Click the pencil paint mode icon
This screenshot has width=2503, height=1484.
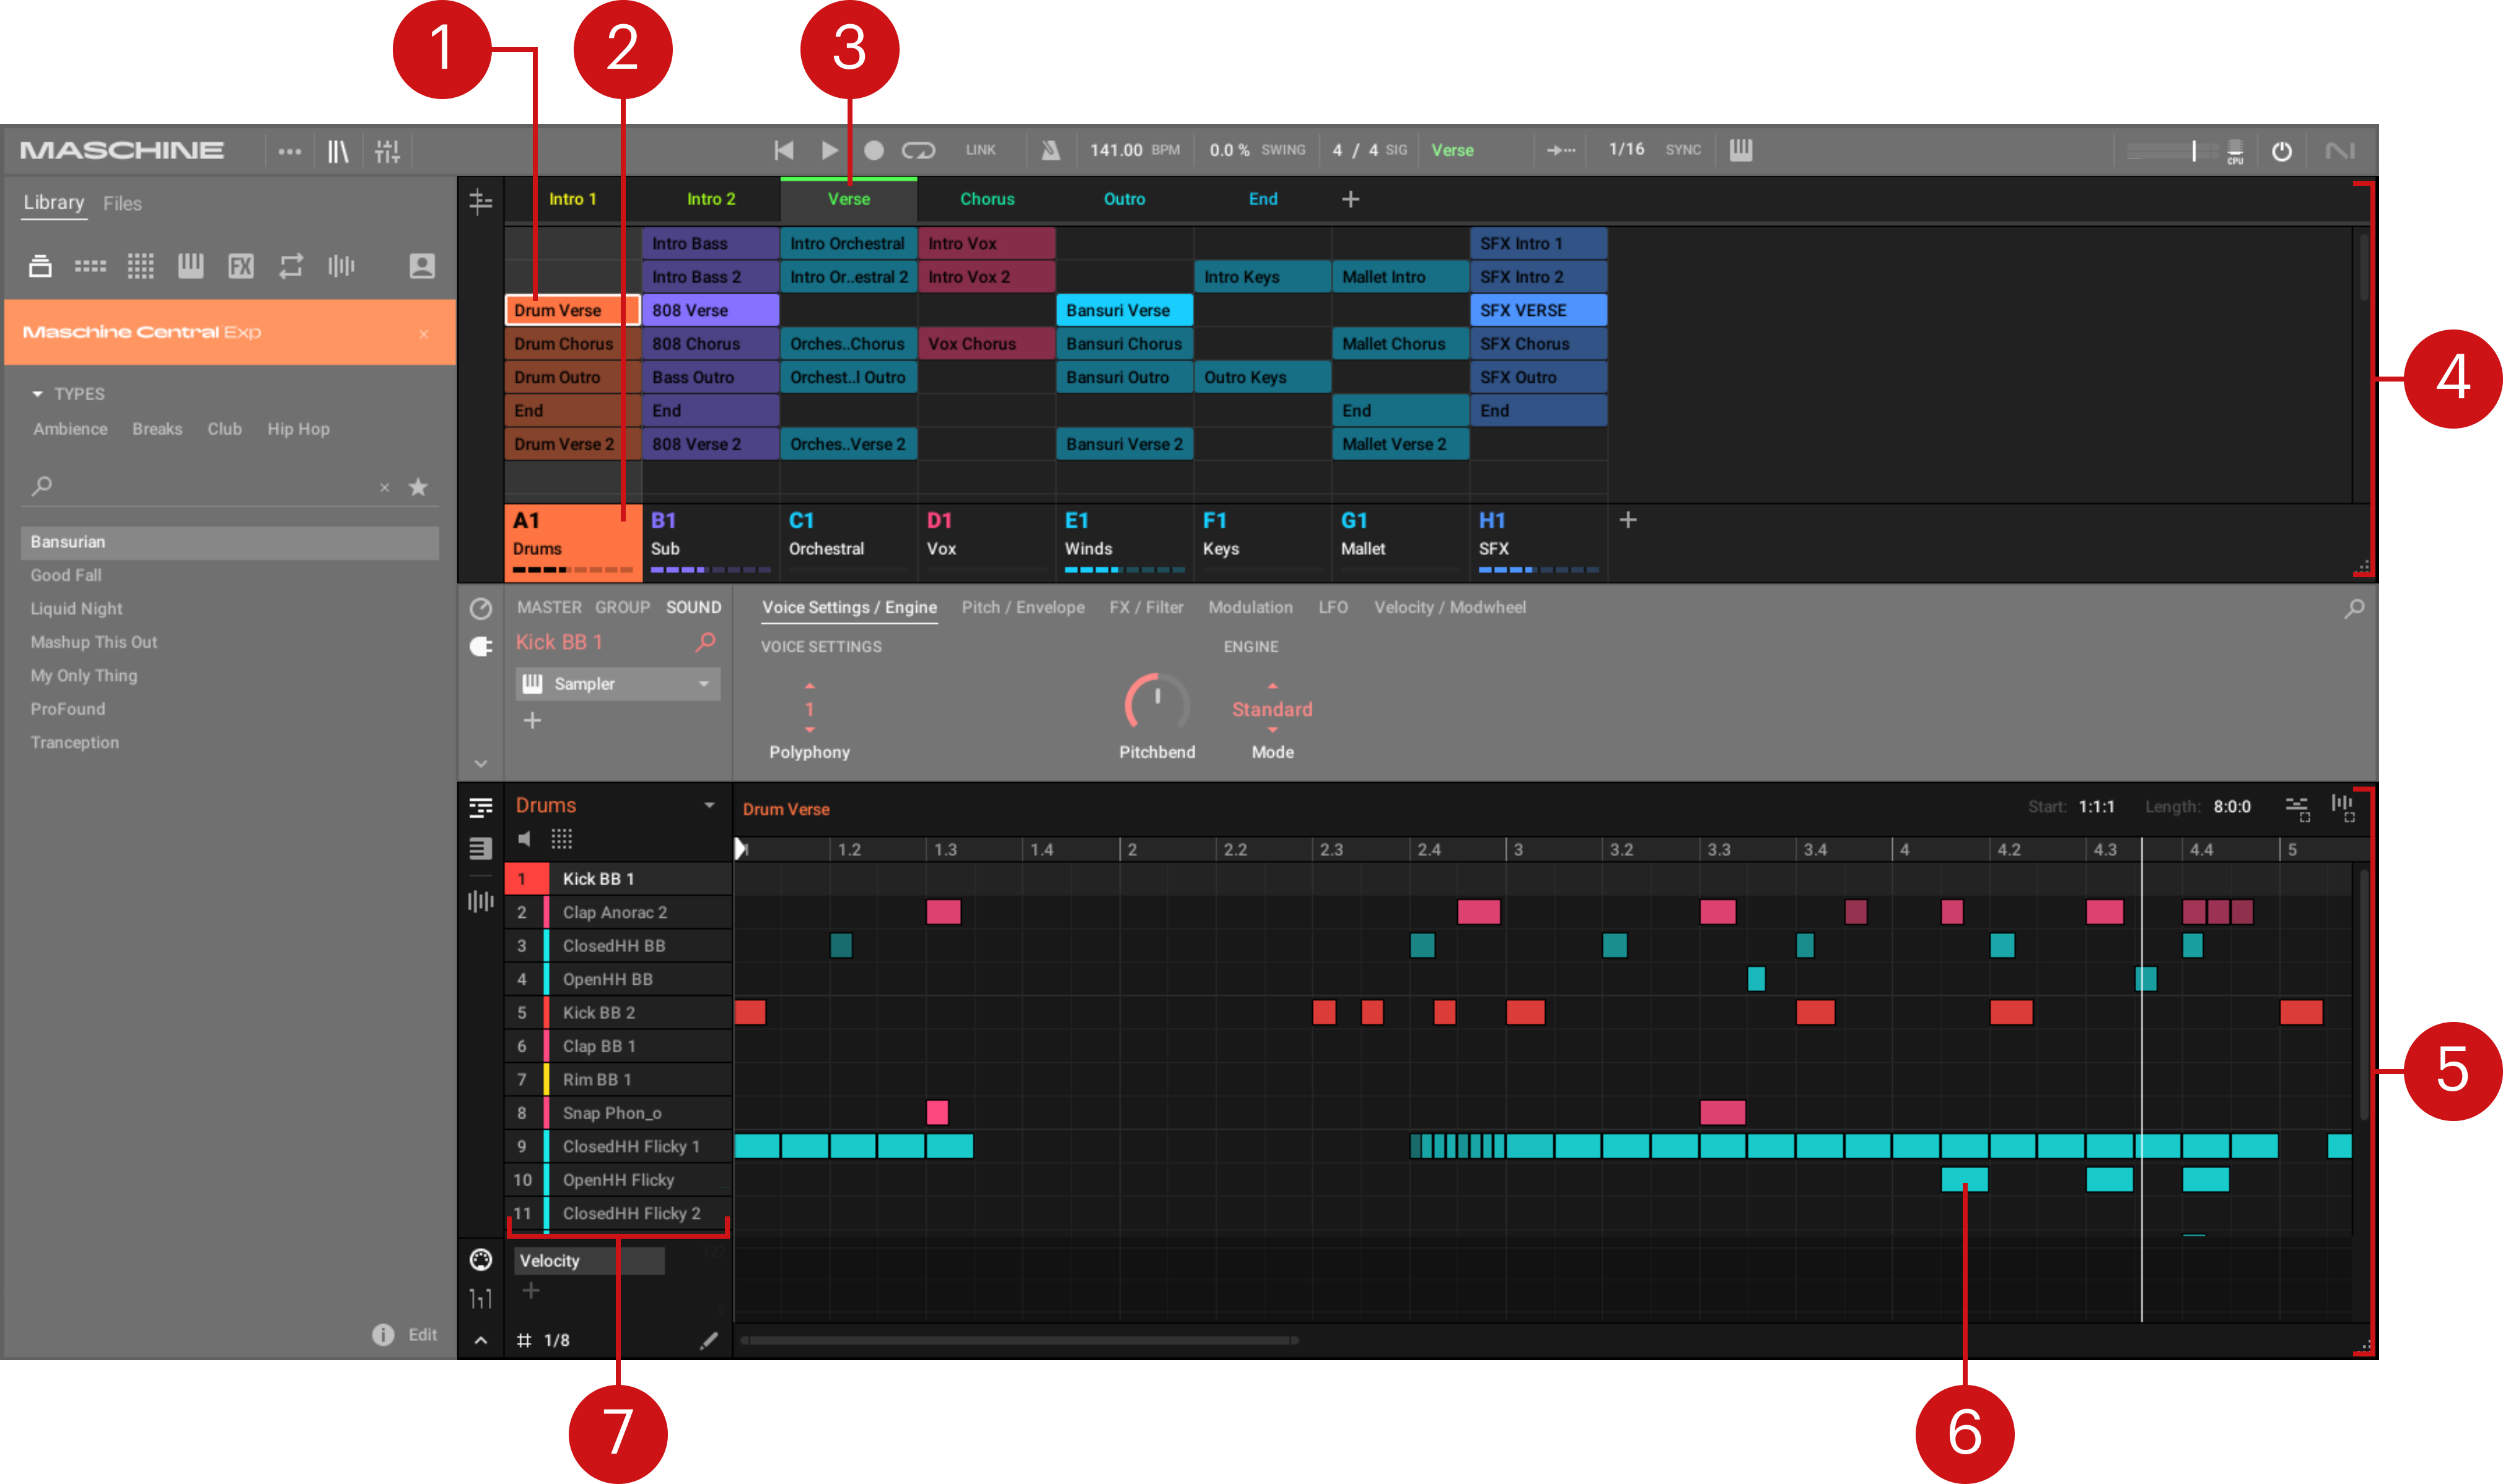(708, 1340)
